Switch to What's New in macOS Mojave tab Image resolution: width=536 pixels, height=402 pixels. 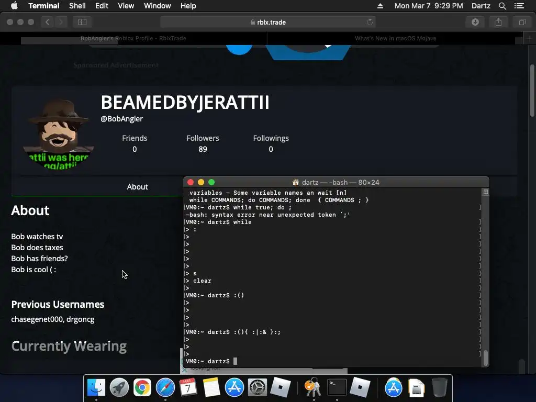[396, 38]
